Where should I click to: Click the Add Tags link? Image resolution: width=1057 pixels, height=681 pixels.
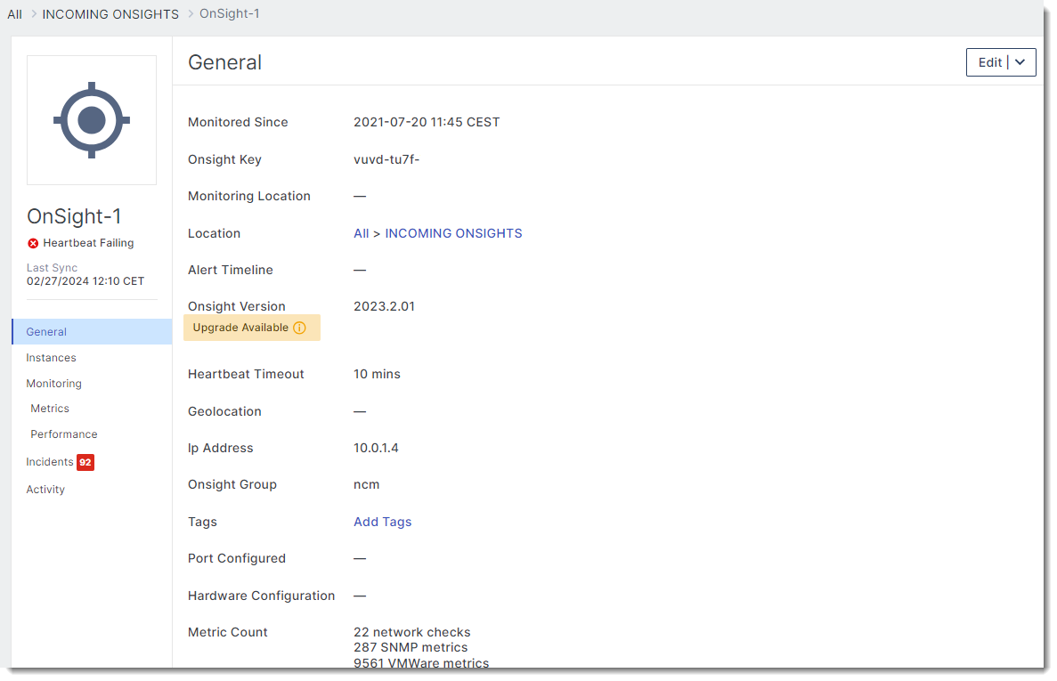click(382, 522)
